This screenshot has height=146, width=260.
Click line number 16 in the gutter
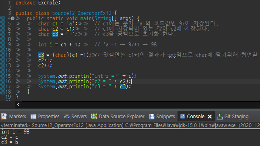[x=8, y=81]
